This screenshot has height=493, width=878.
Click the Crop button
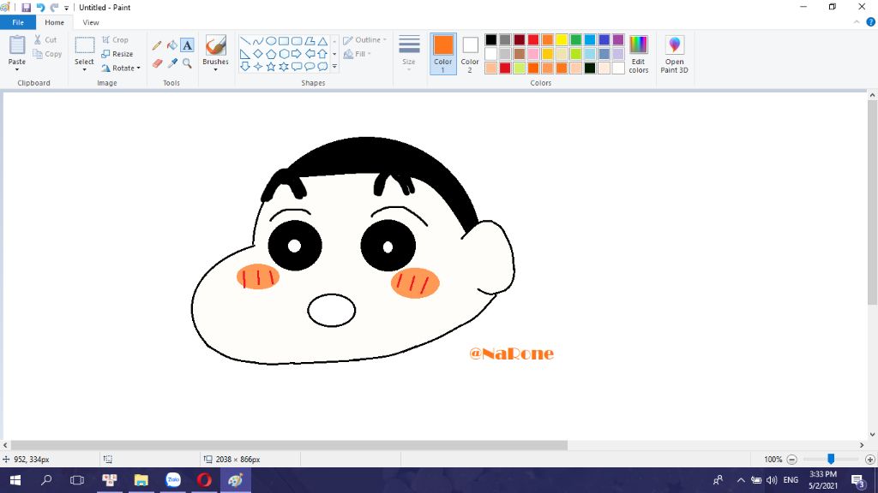pos(115,39)
